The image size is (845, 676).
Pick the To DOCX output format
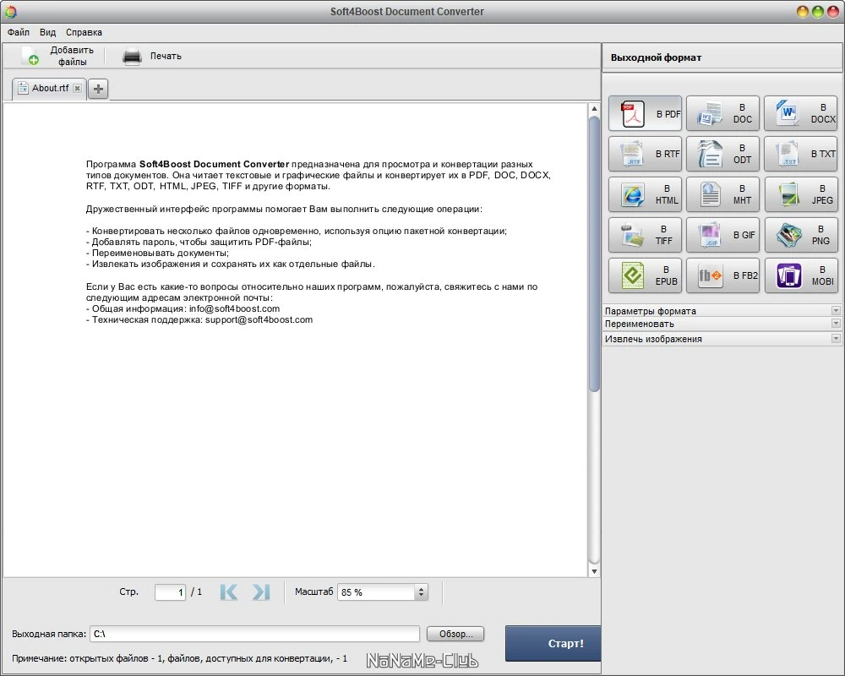(801, 113)
